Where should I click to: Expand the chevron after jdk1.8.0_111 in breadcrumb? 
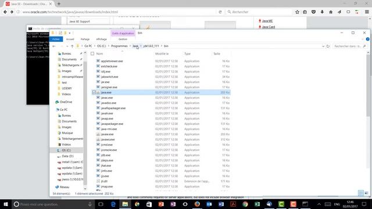[x=162, y=46]
